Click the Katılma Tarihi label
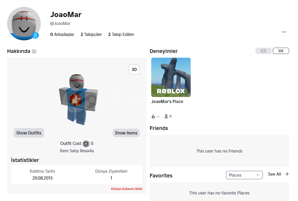Image resolution: width=298 pixels, height=201 pixels. 42,171
